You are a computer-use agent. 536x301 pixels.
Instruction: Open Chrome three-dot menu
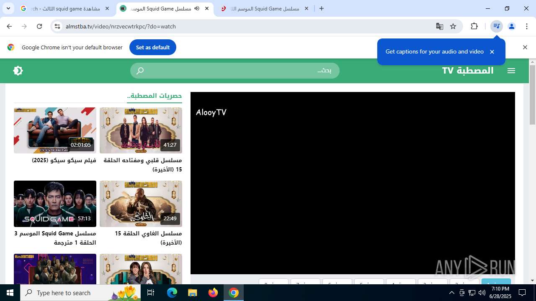tap(526, 26)
